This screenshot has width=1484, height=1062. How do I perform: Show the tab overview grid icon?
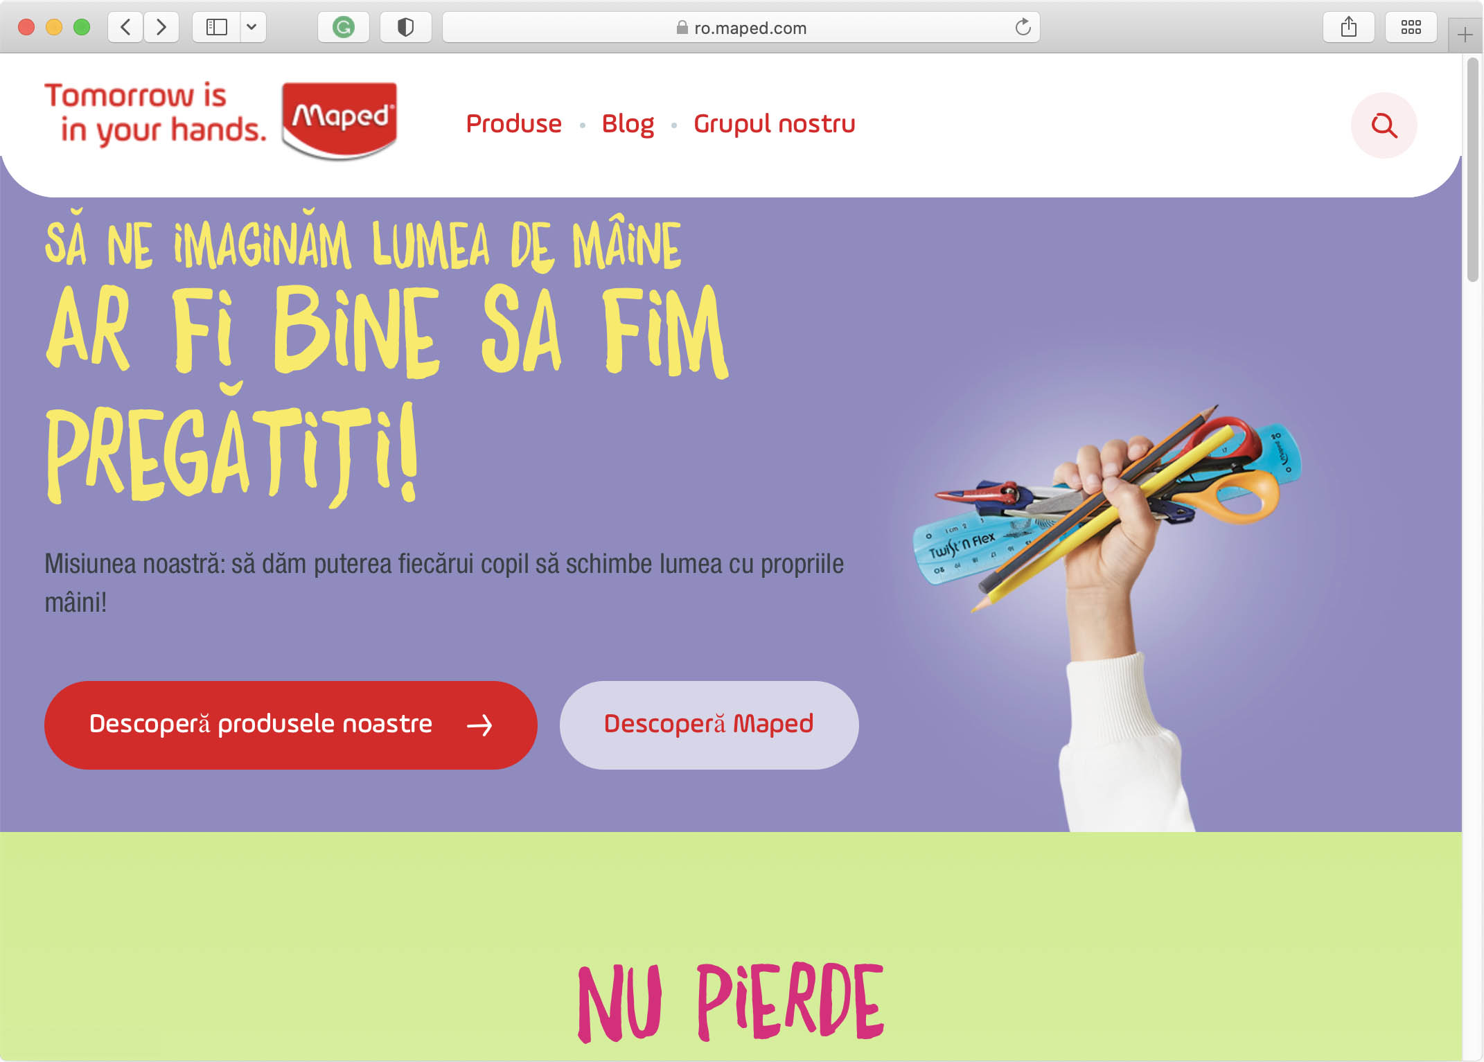point(1411,28)
